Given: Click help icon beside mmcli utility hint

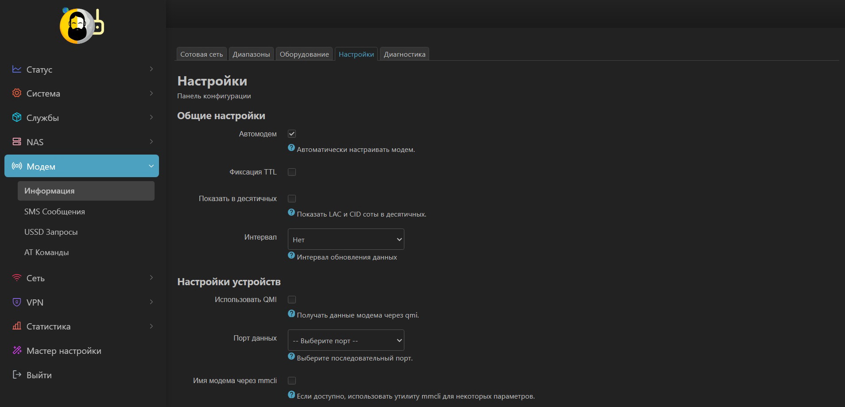Looking at the screenshot, I should pyautogui.click(x=291, y=395).
